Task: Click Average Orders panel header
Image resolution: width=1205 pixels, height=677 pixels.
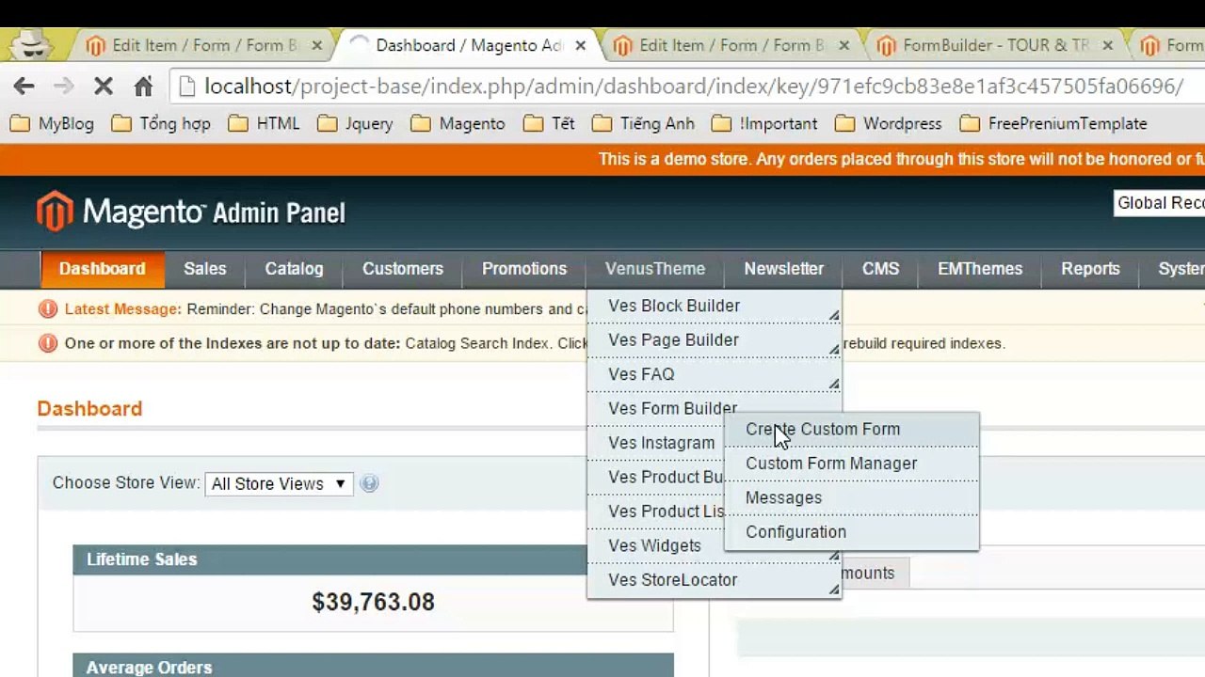Action: [373, 667]
